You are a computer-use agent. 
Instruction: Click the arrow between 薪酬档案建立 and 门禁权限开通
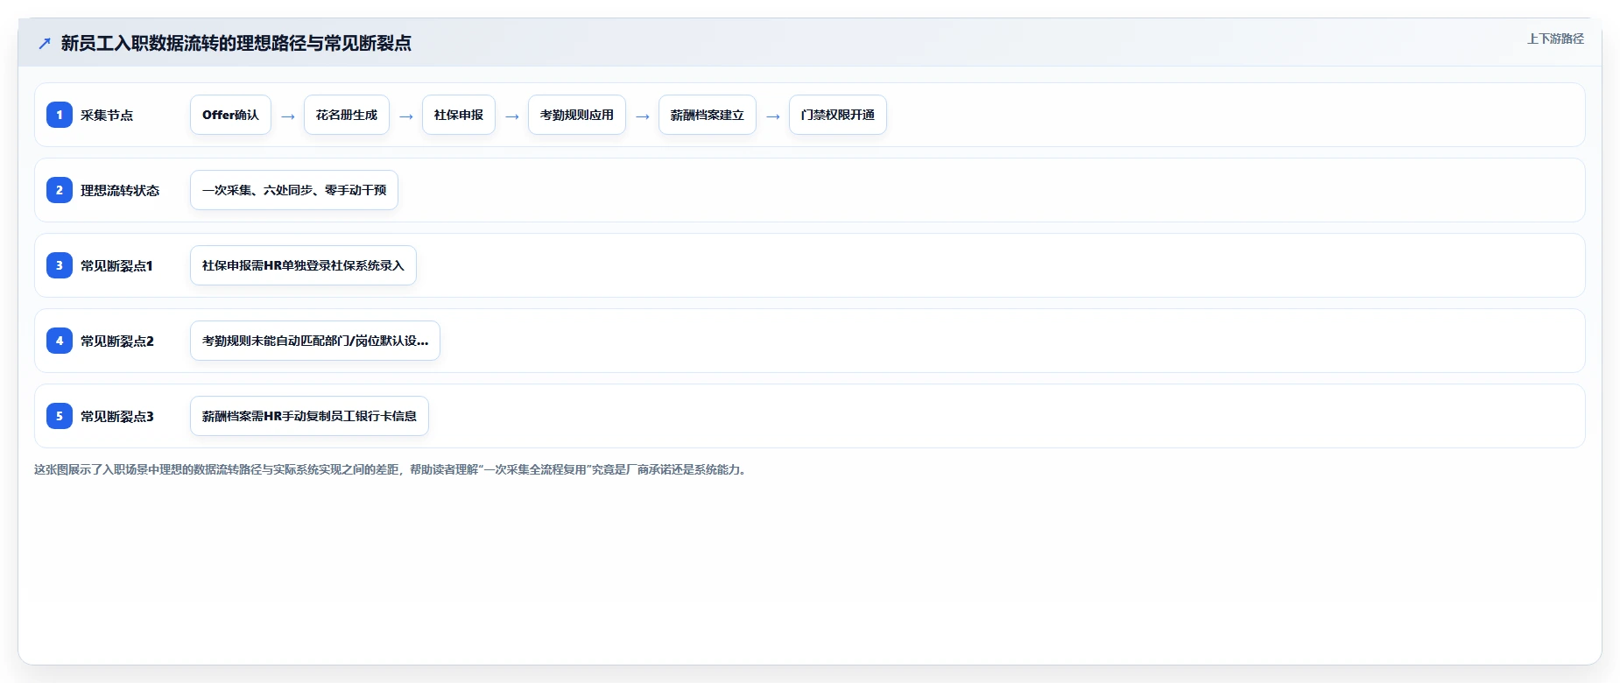coord(773,116)
